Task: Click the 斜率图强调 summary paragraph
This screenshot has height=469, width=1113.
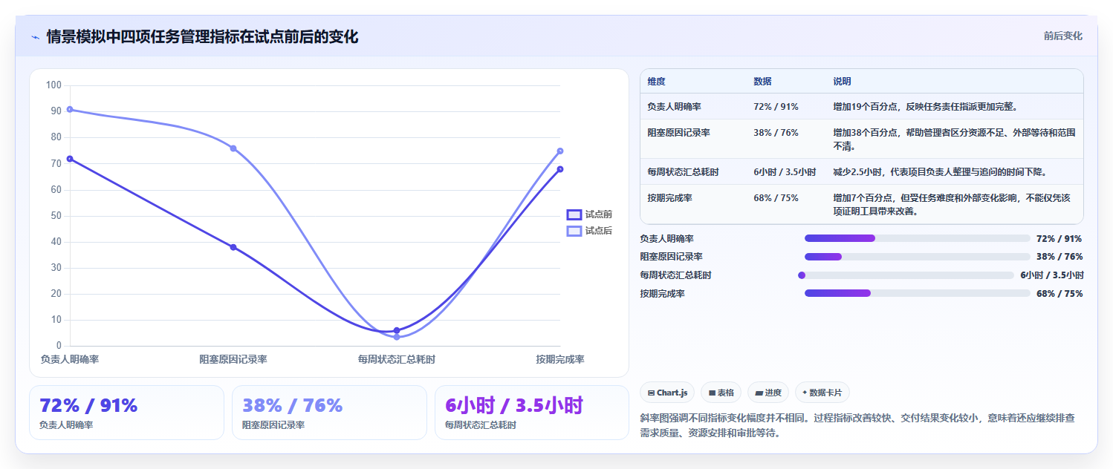Action: (857, 426)
